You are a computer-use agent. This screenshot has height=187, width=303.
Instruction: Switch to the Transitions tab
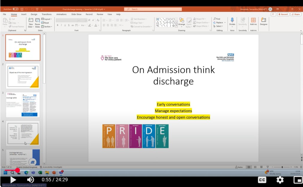(47, 14)
